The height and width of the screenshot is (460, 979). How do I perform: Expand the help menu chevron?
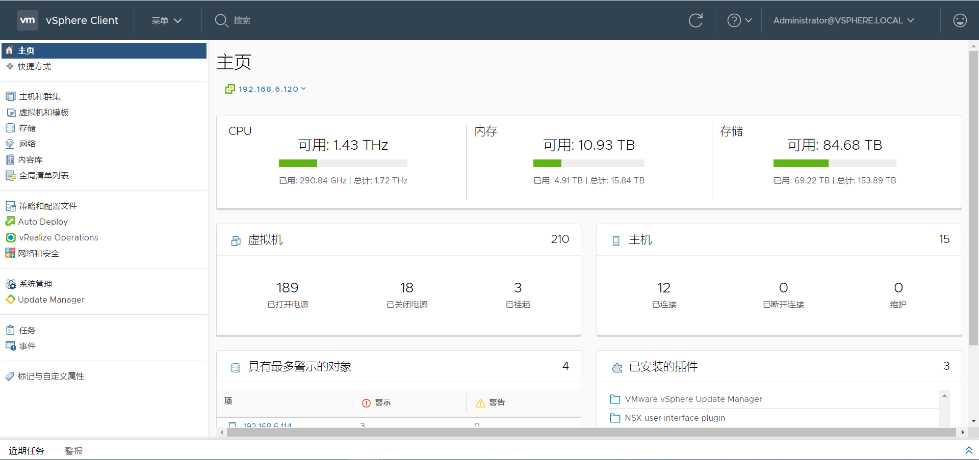click(748, 20)
